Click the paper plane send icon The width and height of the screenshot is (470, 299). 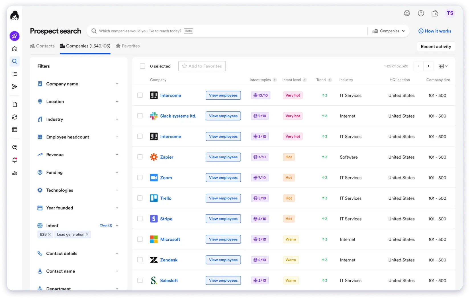coord(15,87)
